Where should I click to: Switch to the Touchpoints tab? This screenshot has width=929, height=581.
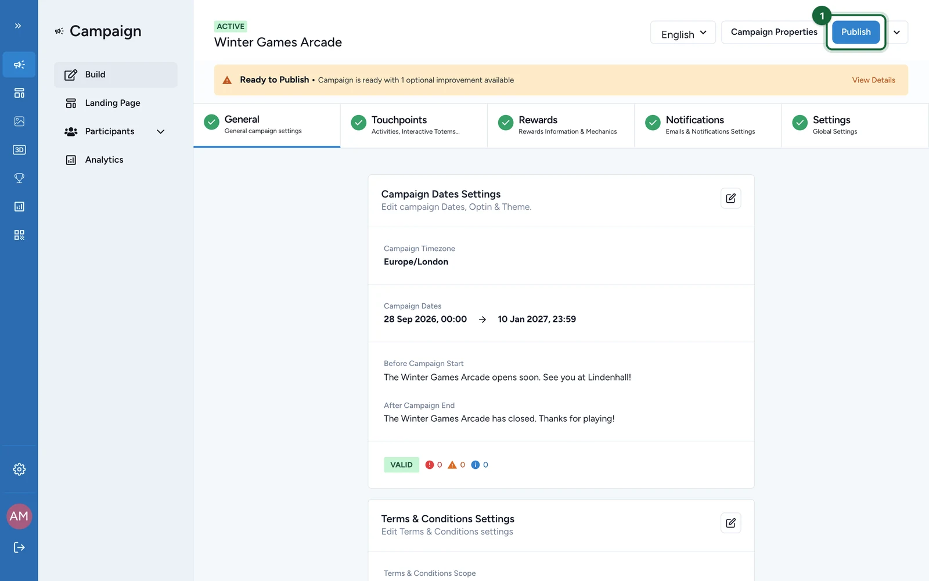tap(414, 125)
